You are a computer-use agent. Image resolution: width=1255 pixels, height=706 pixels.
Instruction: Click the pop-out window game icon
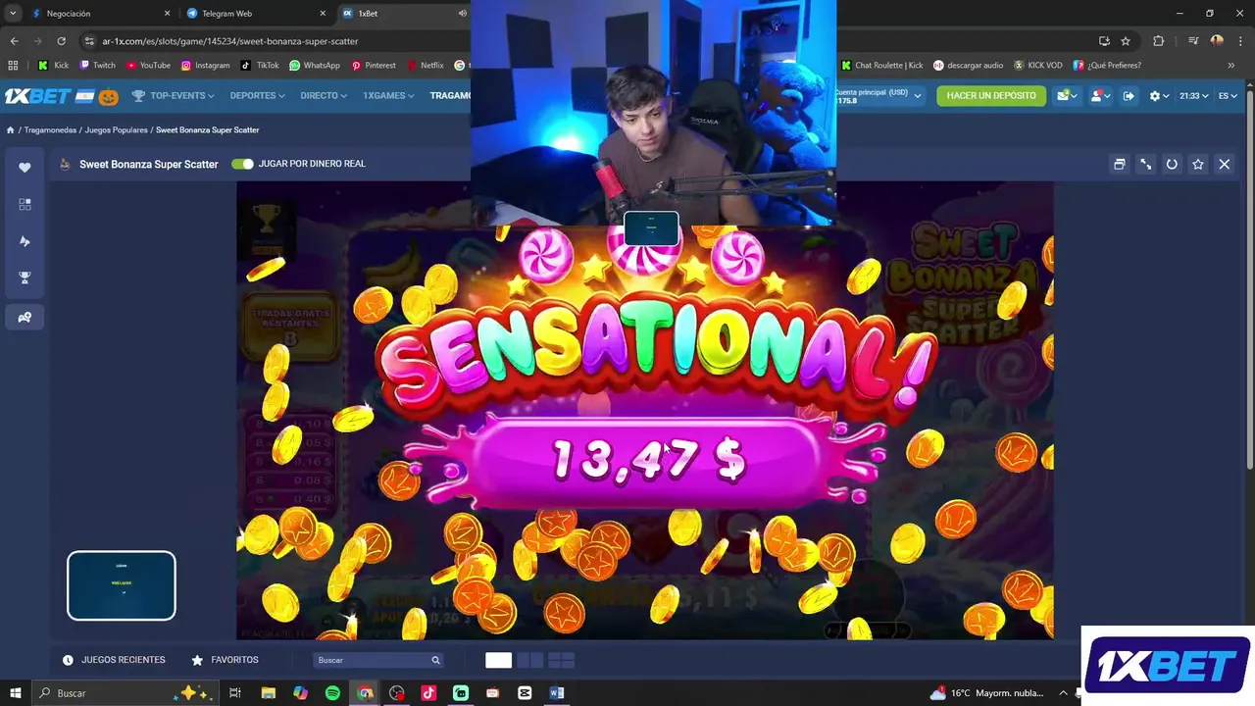tap(1119, 165)
